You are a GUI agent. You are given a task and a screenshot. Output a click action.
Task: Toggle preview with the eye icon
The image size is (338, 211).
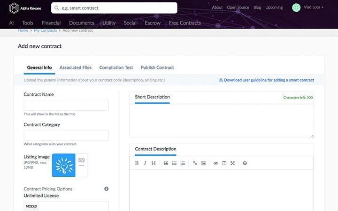[215, 163]
